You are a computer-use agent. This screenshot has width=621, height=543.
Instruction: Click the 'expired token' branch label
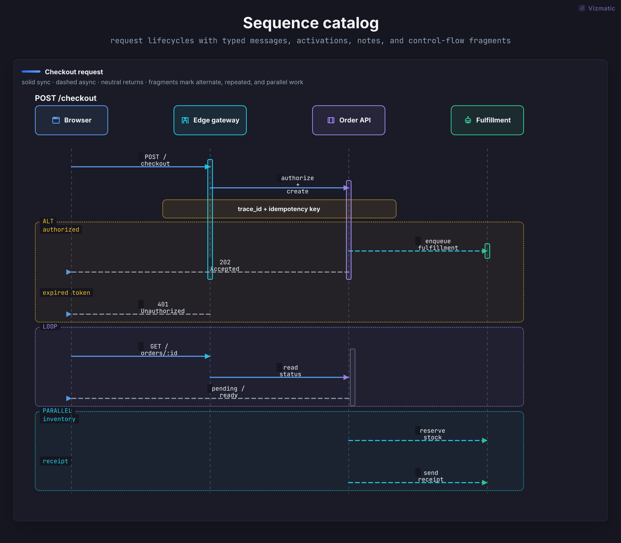point(67,293)
